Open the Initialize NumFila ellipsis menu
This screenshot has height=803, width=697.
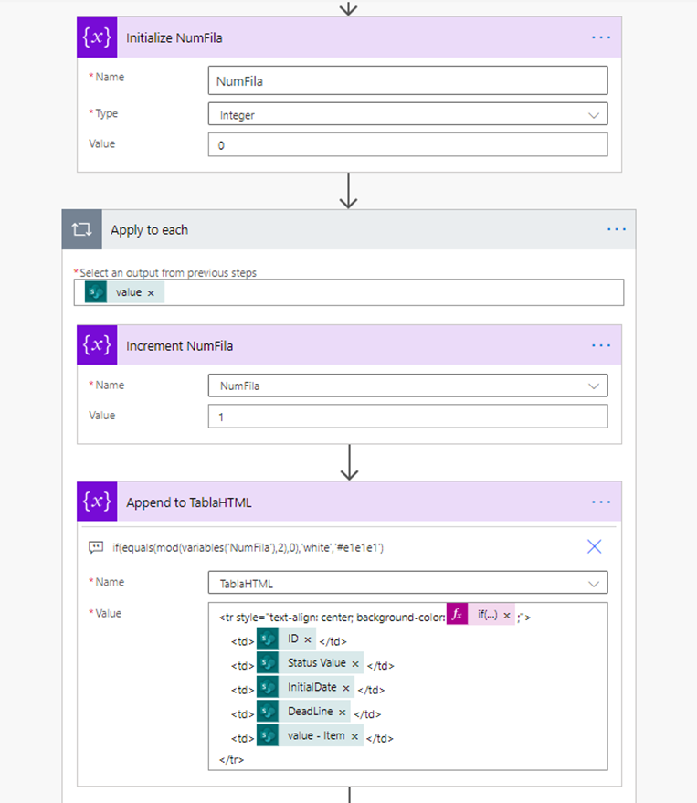(x=601, y=37)
